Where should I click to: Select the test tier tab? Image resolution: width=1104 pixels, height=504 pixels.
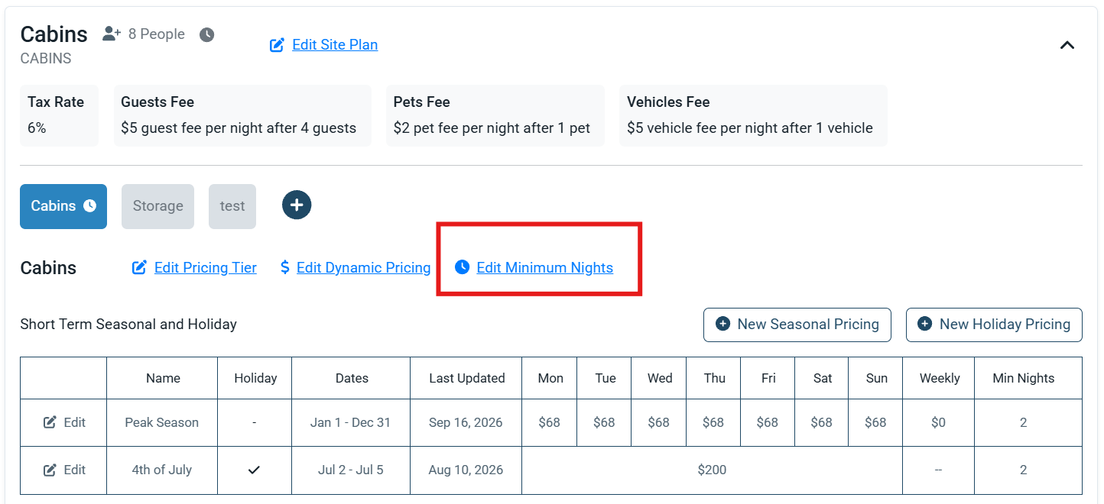coord(232,206)
